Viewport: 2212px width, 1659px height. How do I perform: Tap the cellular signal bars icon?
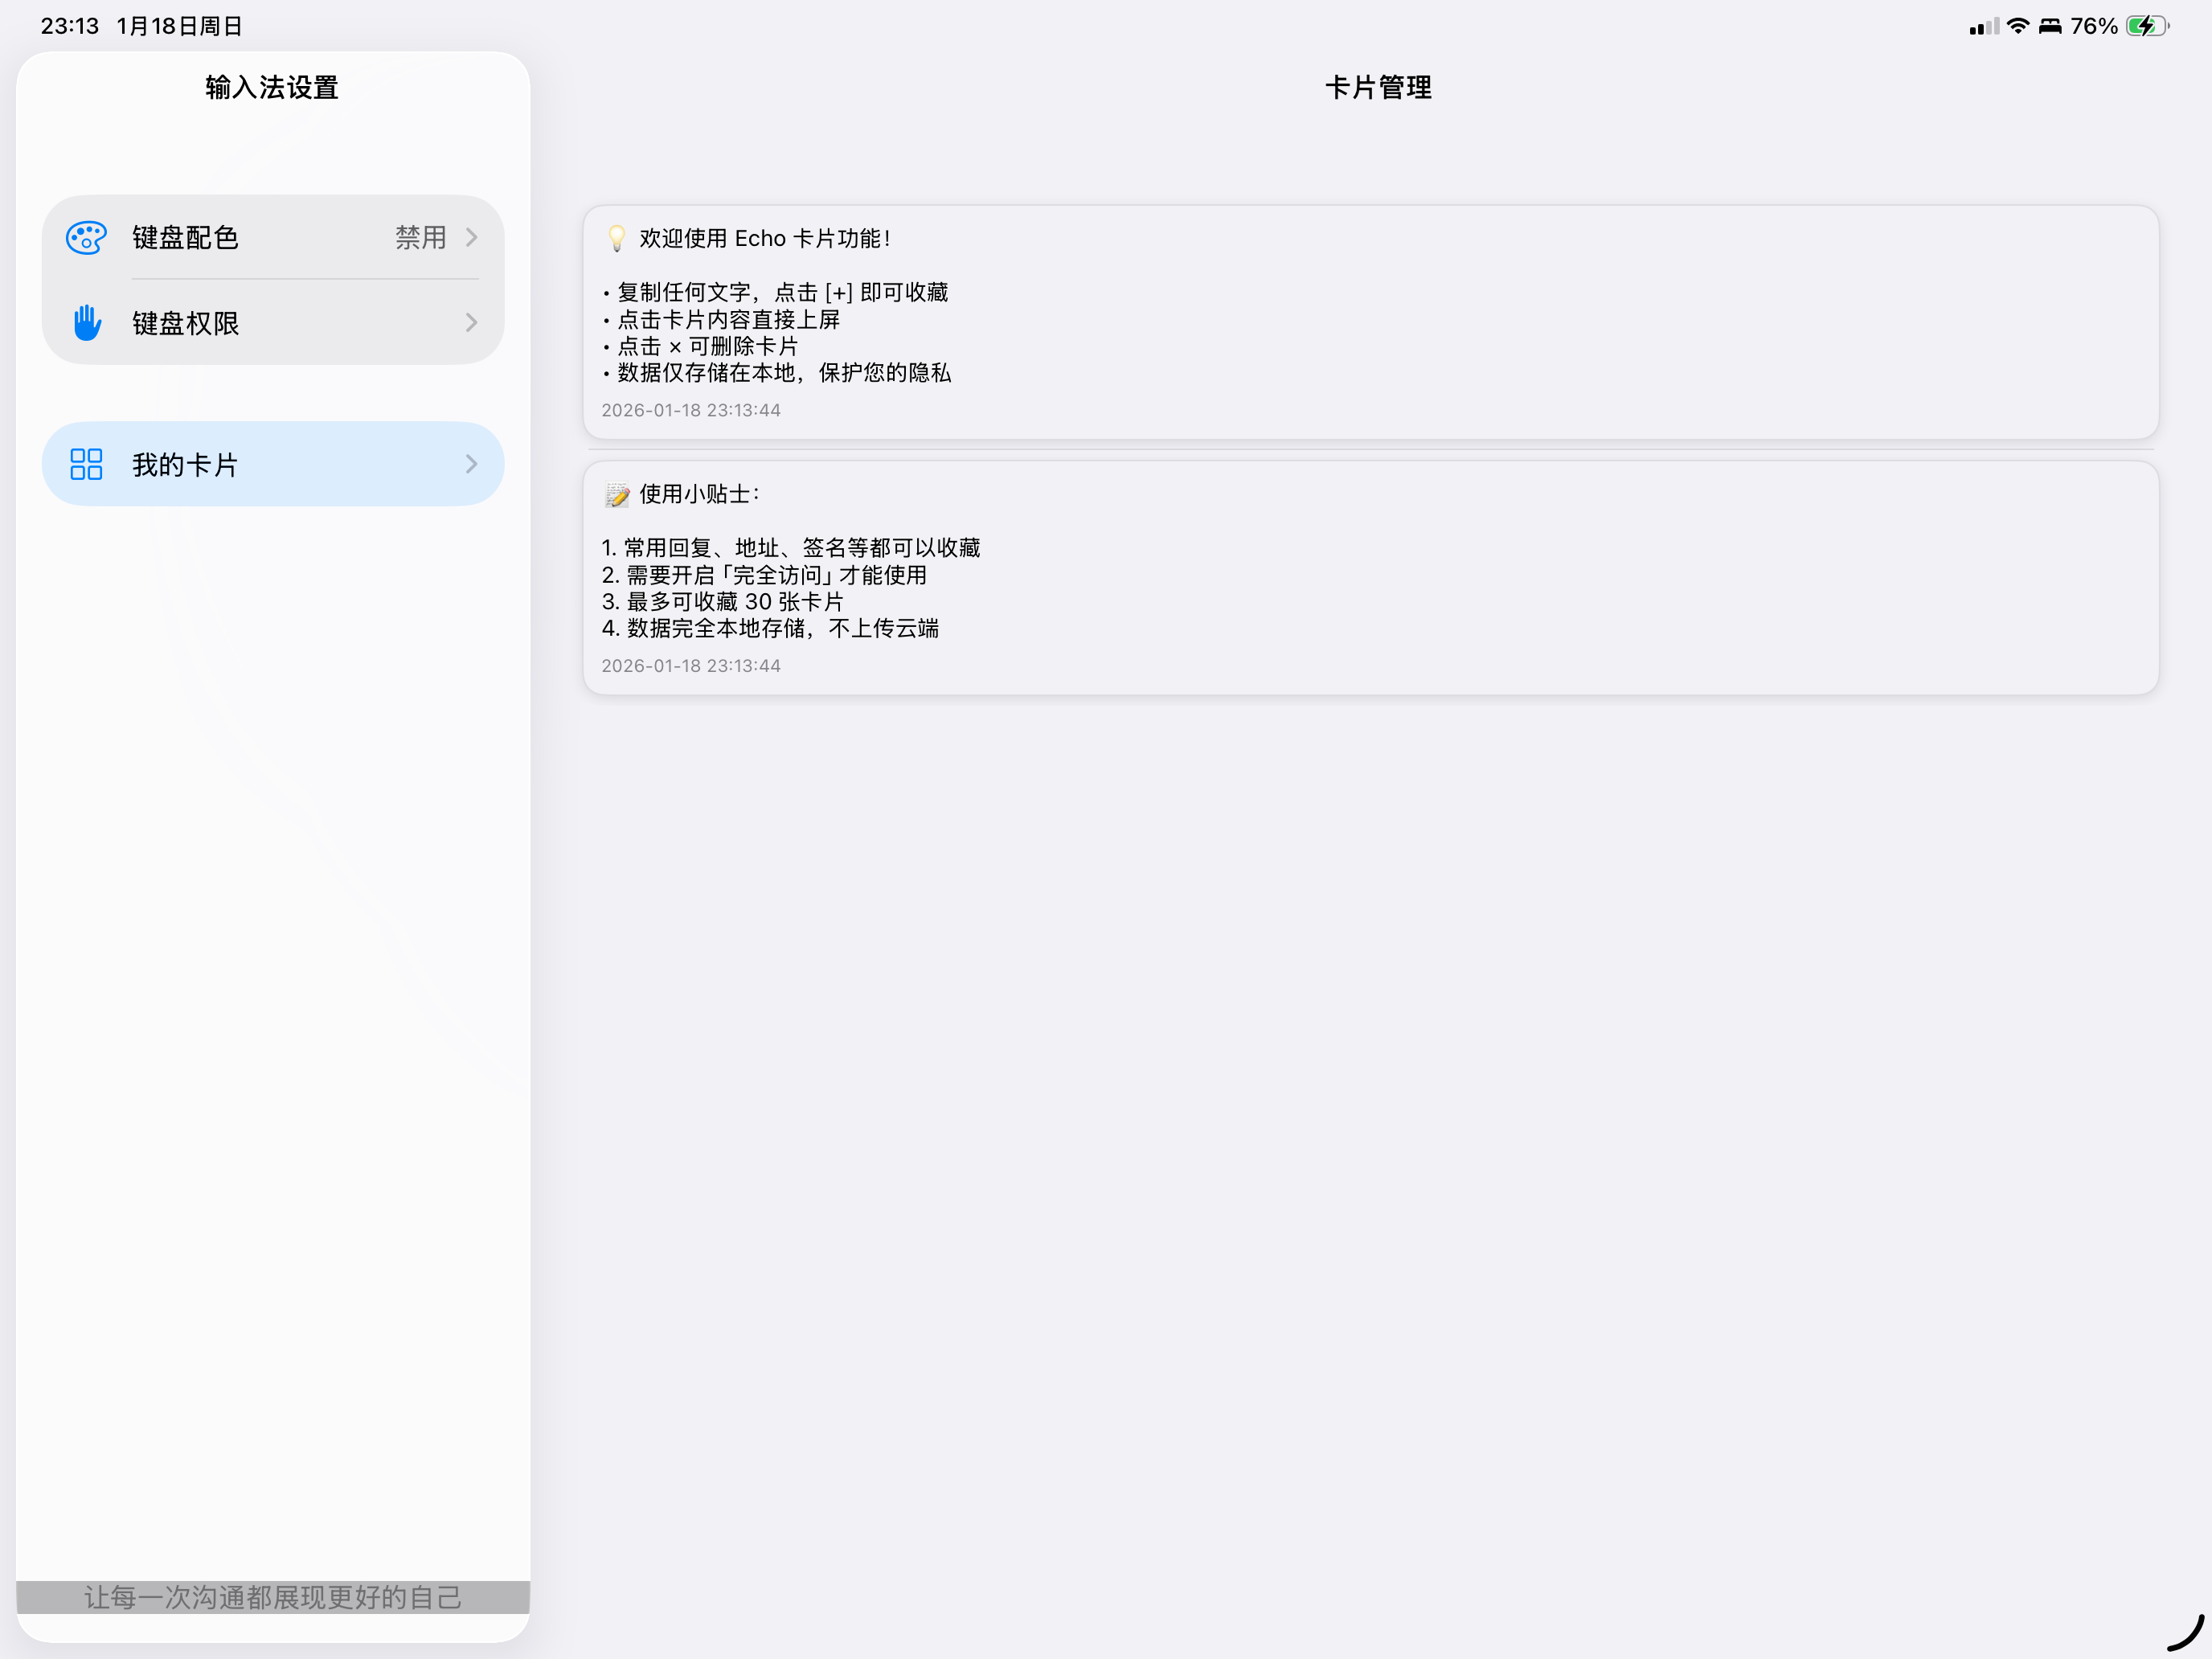pyautogui.click(x=1984, y=27)
